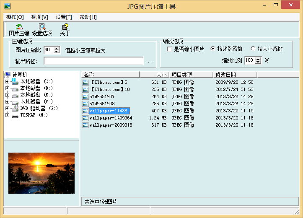Viewport: 303px width, 218px height.
Task: Click the 本地磁盘 (C:) drive icon
Action: tap(15, 81)
